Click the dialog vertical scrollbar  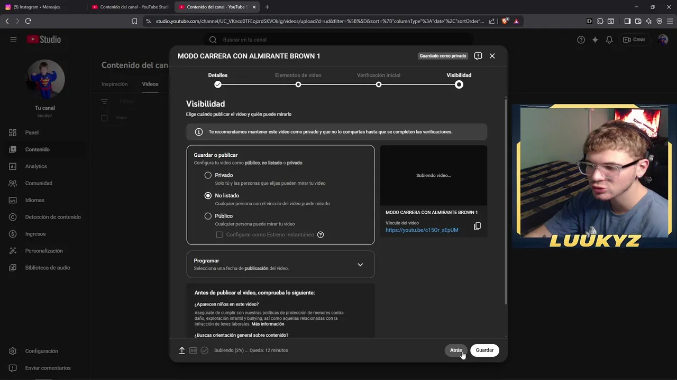(506, 201)
